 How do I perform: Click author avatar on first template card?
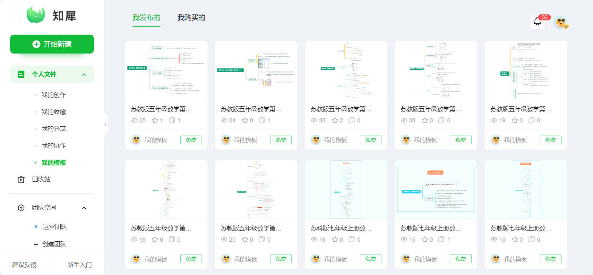[x=136, y=140]
